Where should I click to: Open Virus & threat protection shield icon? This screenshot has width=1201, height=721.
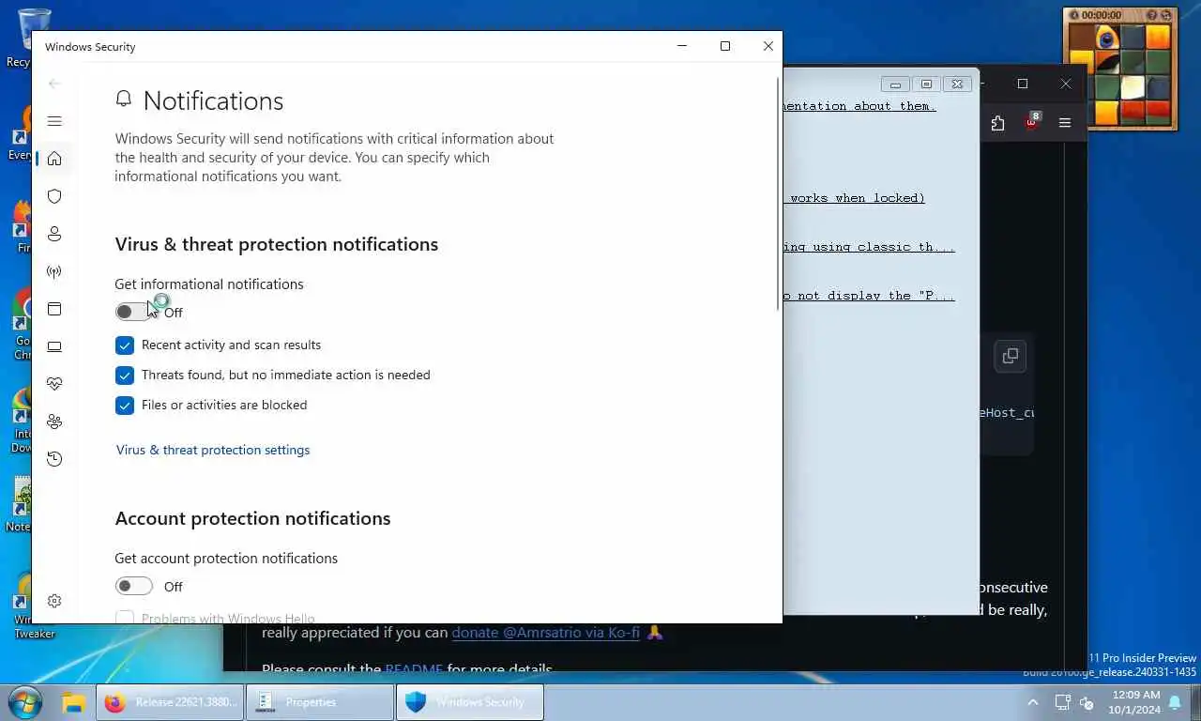click(54, 196)
